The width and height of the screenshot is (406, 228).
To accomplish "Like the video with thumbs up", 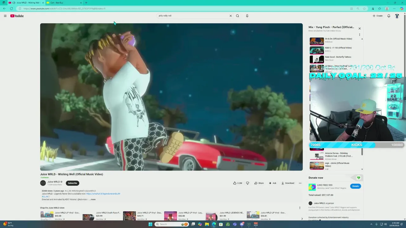I will (x=238, y=183).
